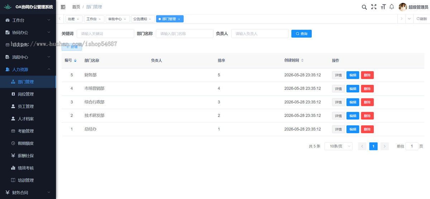430x199 pixels.
Task: Focus the 前往 page number input
Action: tap(412, 146)
